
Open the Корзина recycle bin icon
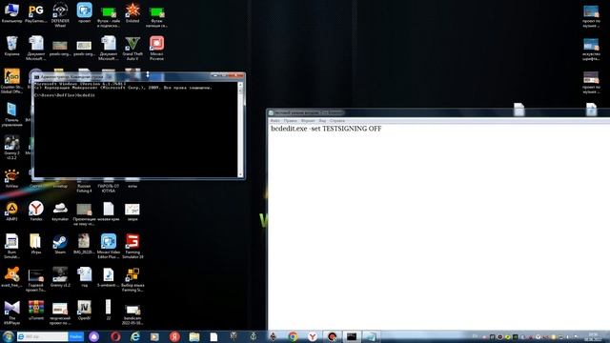coord(11,46)
